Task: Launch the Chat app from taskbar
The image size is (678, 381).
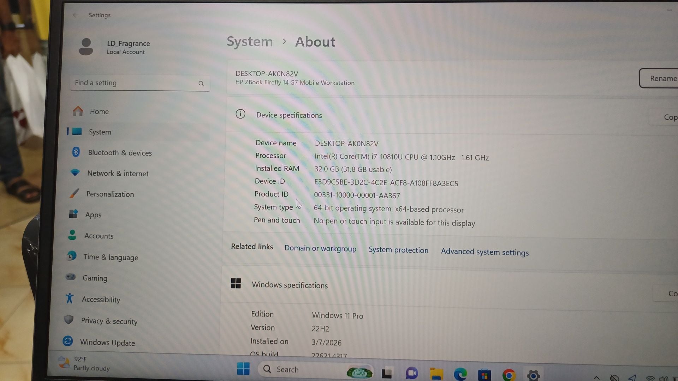Action: coord(412,373)
